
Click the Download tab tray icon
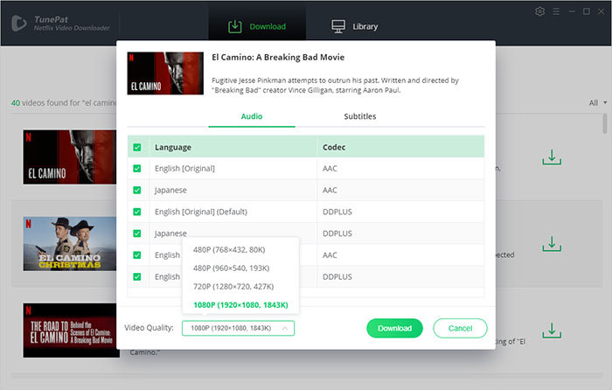pos(235,26)
